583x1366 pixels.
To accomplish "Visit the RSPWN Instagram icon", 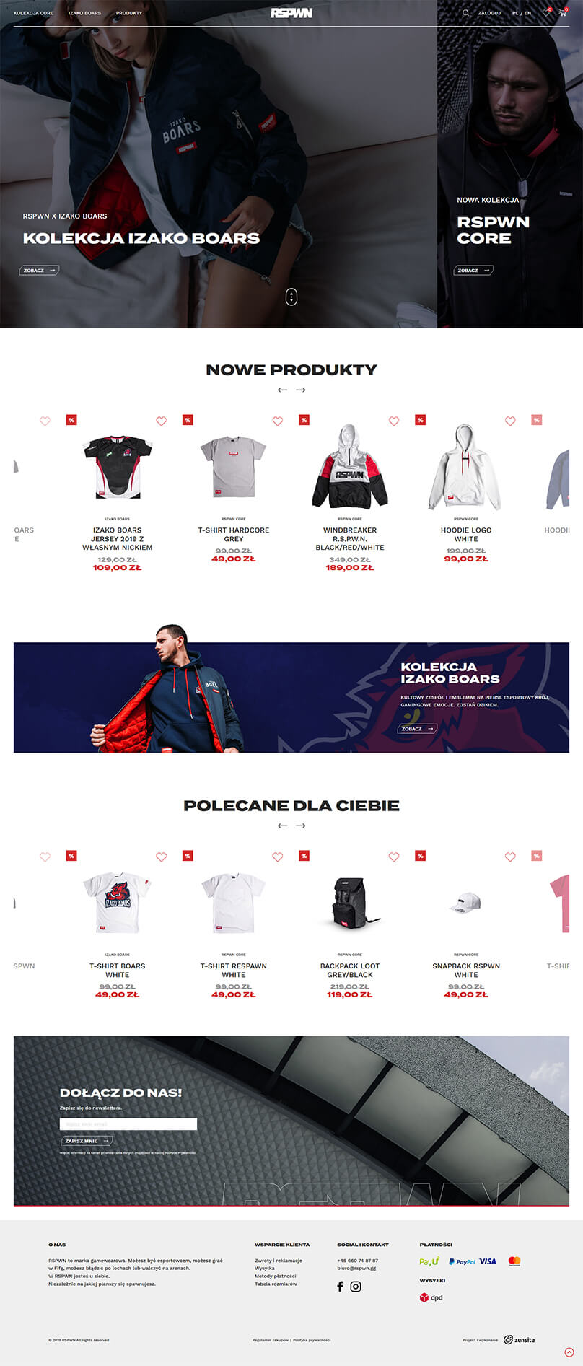I will [x=356, y=1286].
